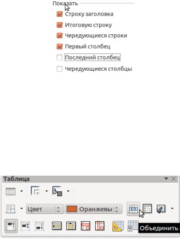The width and height of the screenshot is (180, 239).
Task: Click the 'Таблица' toolbar title
Action: coord(16,179)
